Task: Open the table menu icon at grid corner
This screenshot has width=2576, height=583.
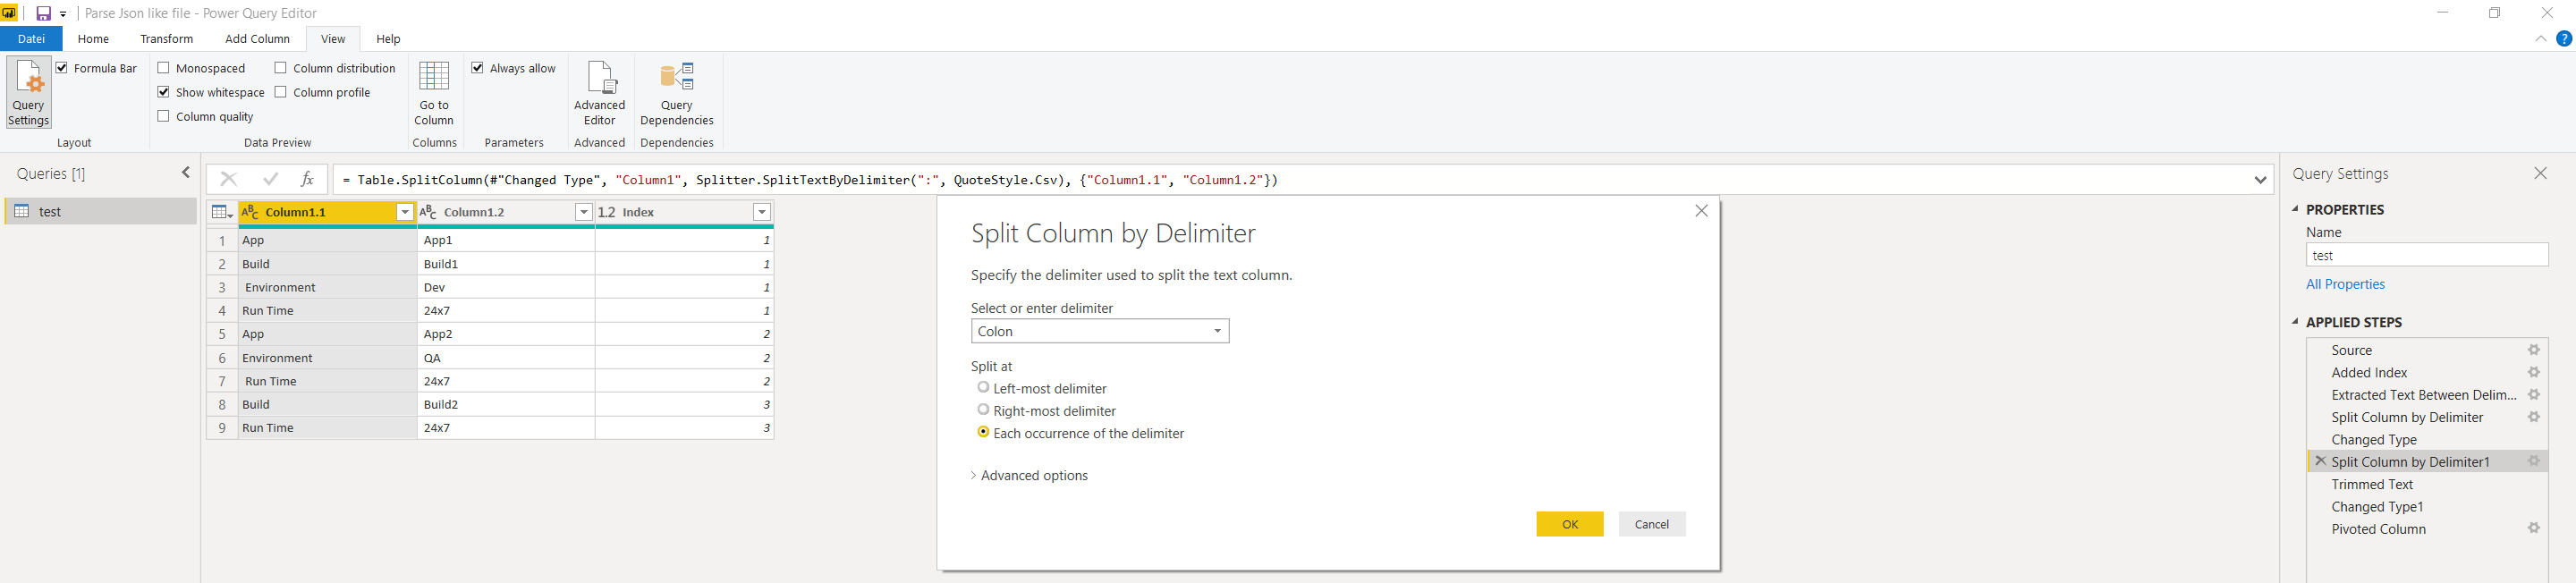Action: coord(222,212)
